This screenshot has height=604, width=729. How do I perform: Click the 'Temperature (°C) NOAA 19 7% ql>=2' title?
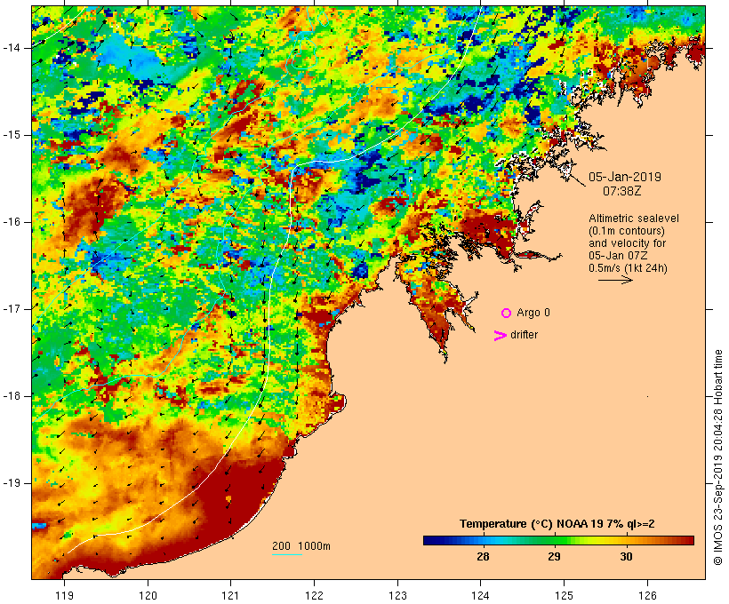coord(557,524)
